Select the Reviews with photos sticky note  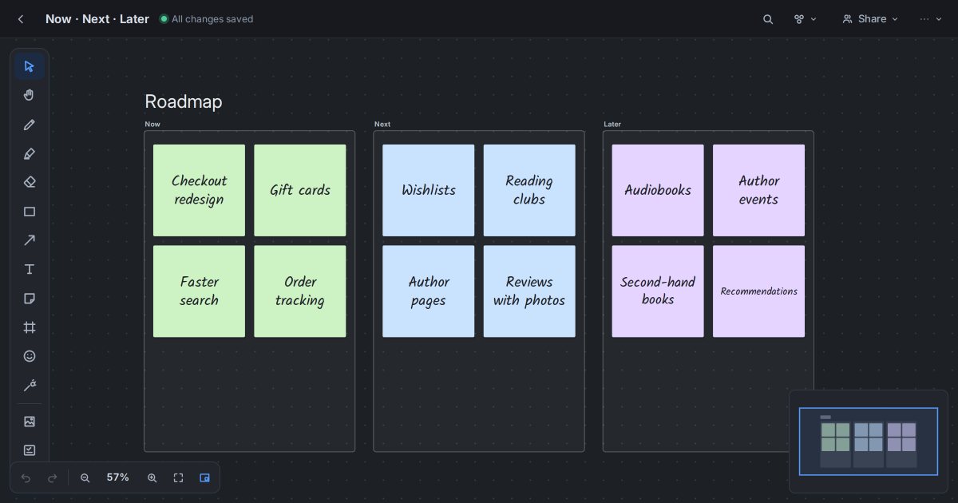coord(529,291)
